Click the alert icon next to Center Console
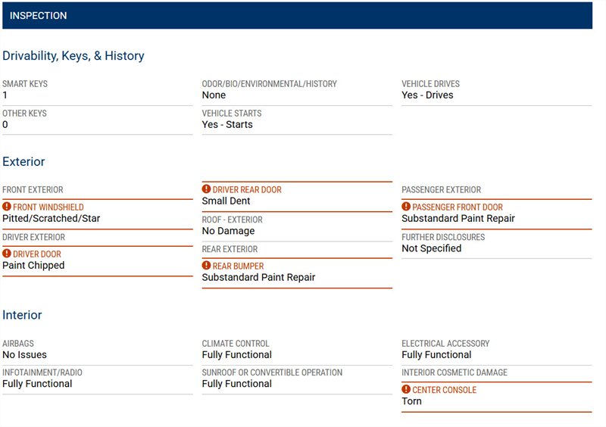This screenshot has height=427, width=606. (406, 390)
